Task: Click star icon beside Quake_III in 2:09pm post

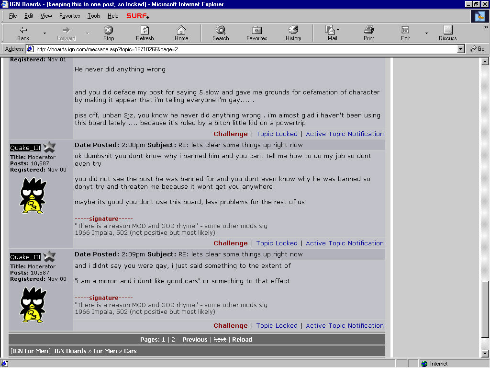Action: (x=49, y=256)
